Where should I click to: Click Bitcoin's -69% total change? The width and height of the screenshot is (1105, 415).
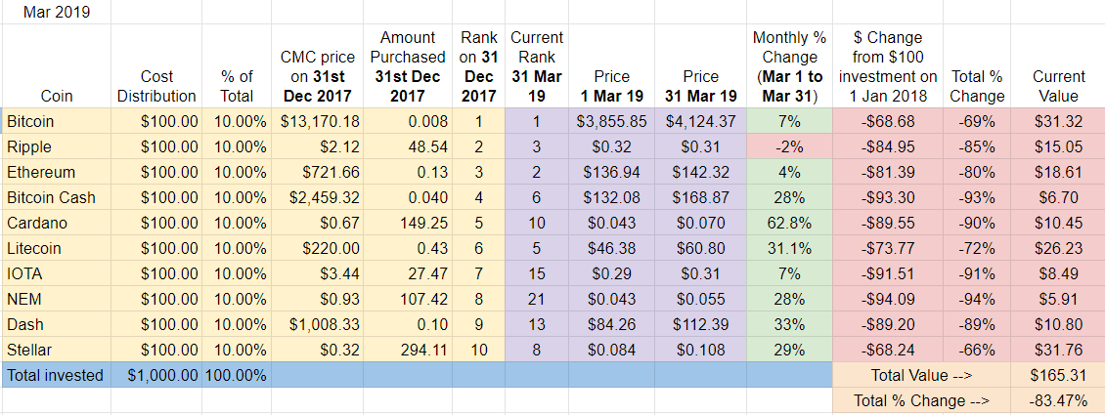point(976,122)
